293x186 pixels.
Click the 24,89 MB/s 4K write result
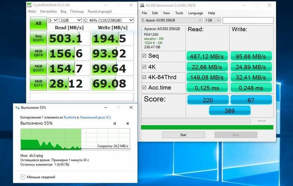point(251,67)
